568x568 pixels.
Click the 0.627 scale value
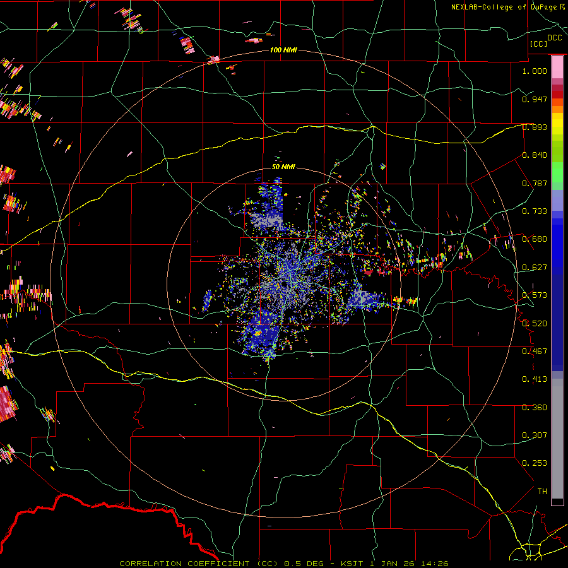[x=535, y=268]
